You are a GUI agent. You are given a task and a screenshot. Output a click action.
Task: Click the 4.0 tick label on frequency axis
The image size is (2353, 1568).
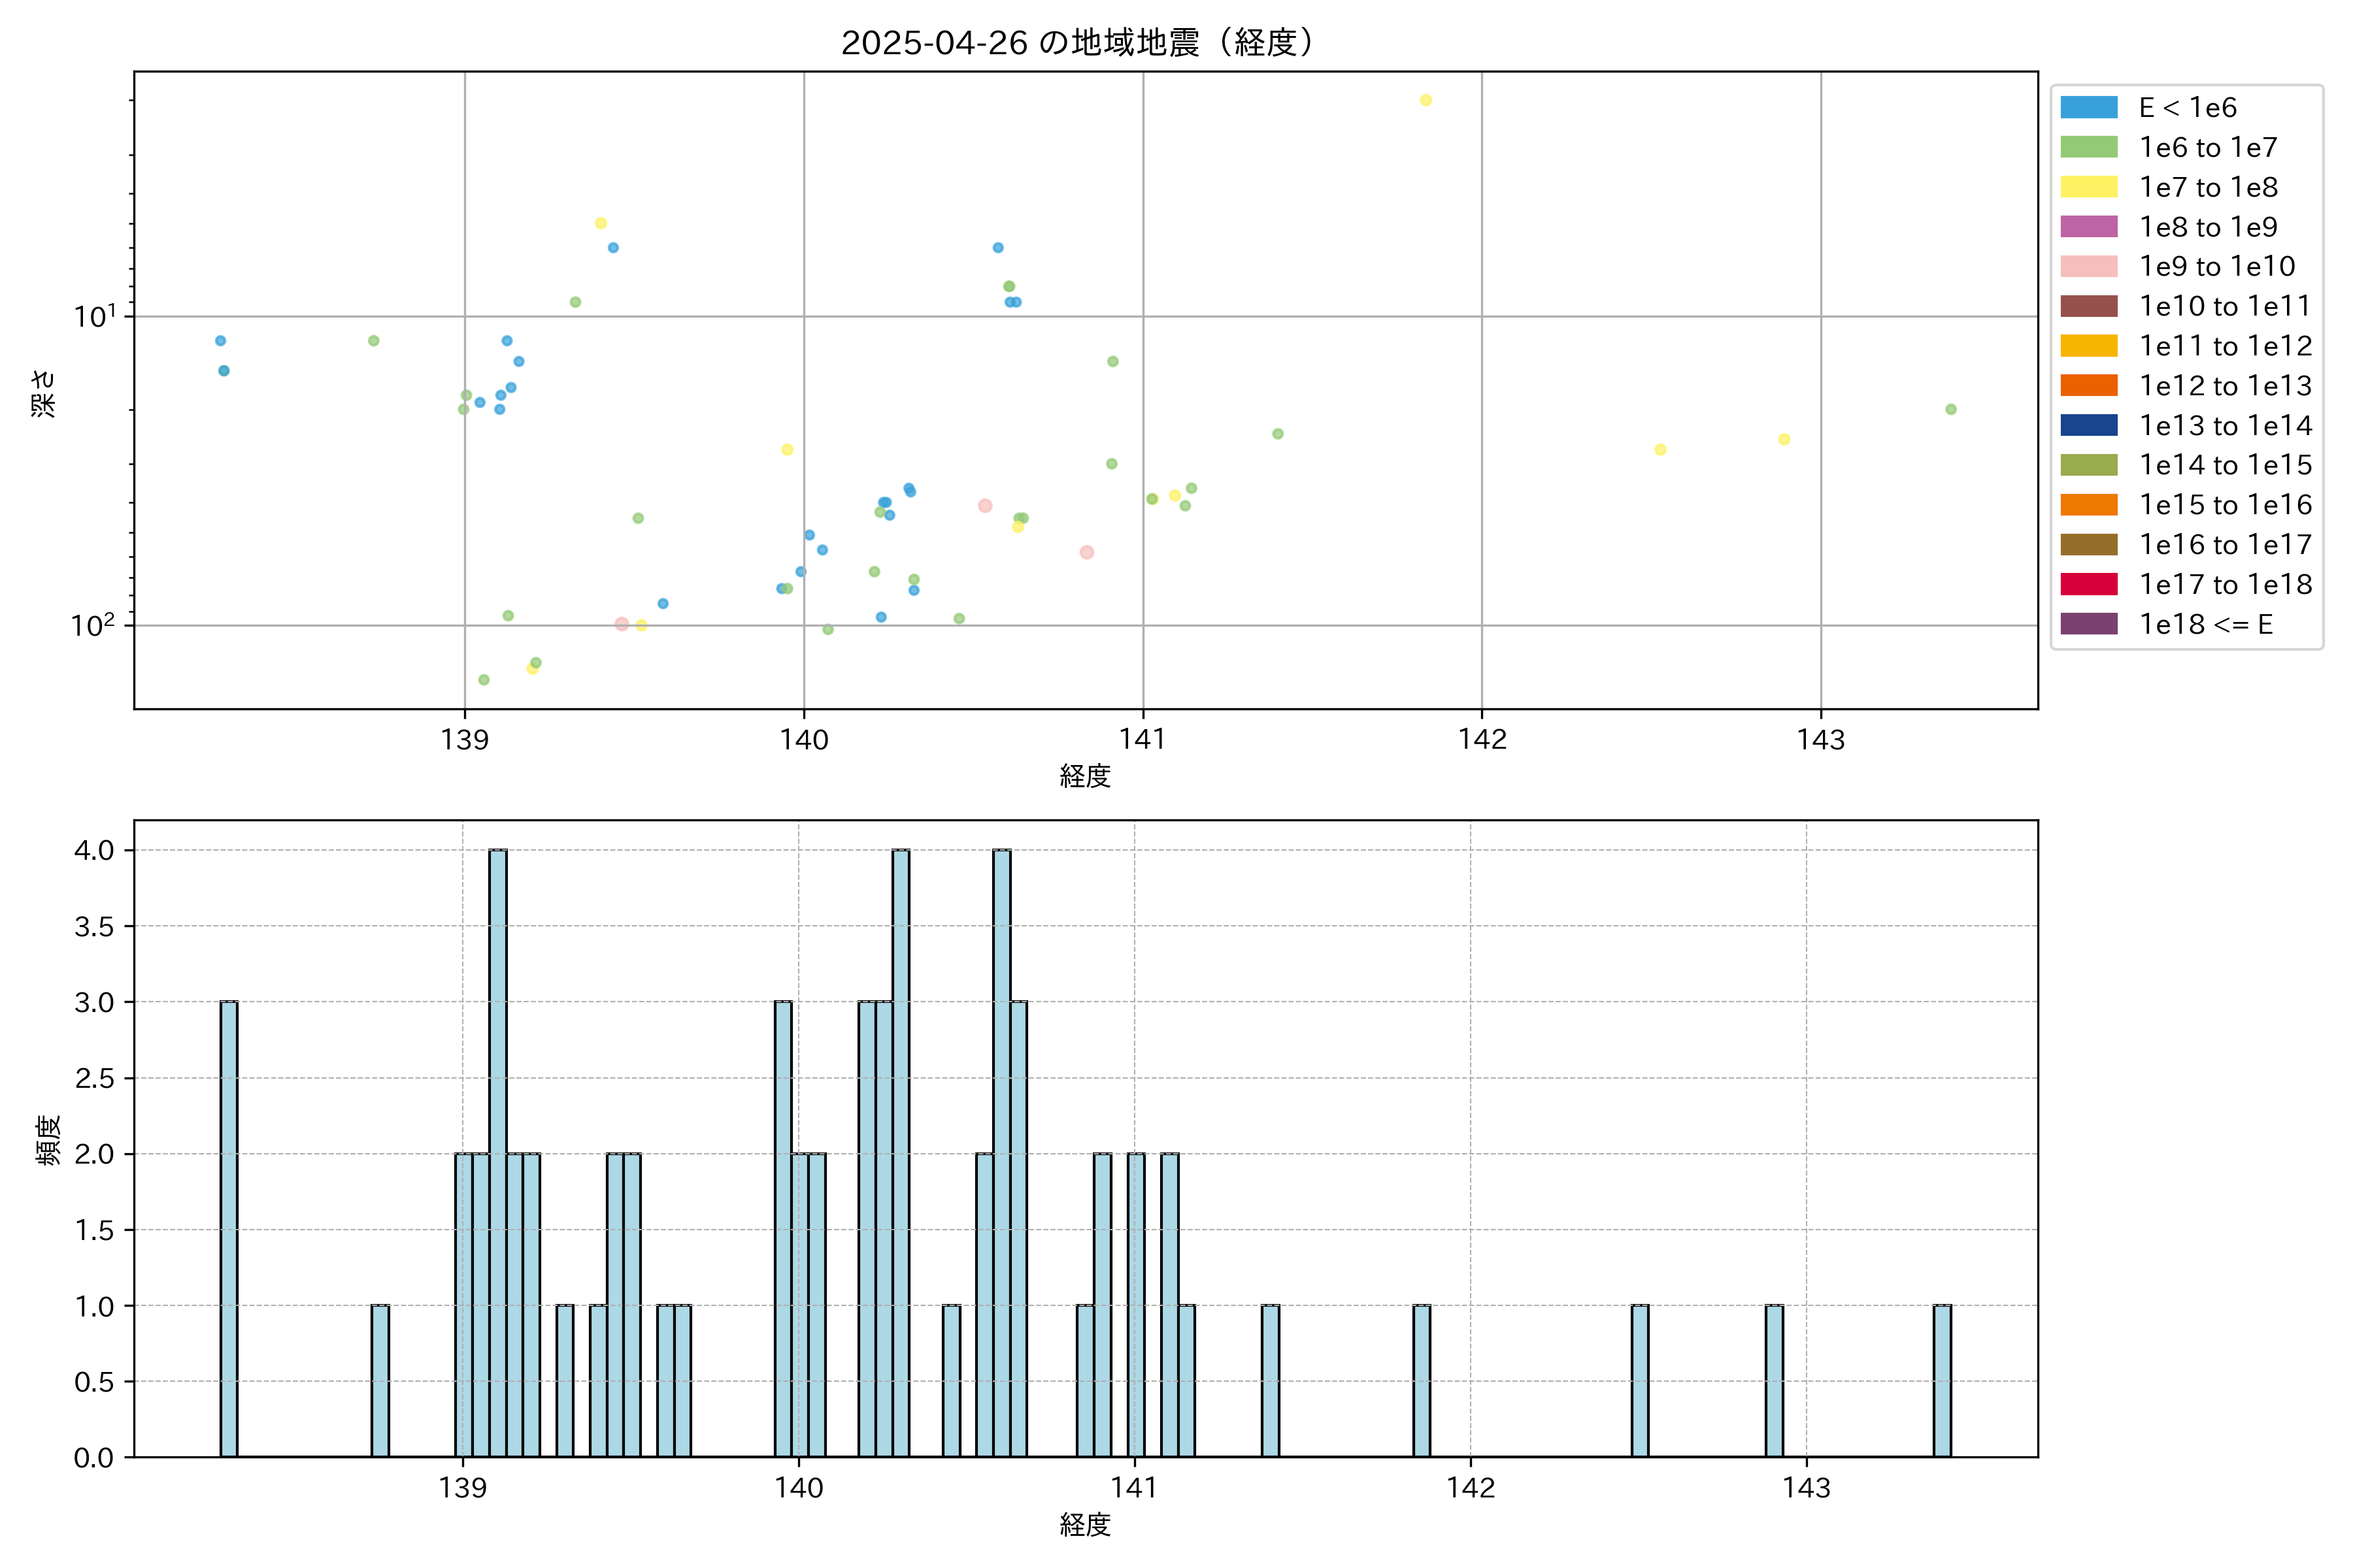pos(94,850)
